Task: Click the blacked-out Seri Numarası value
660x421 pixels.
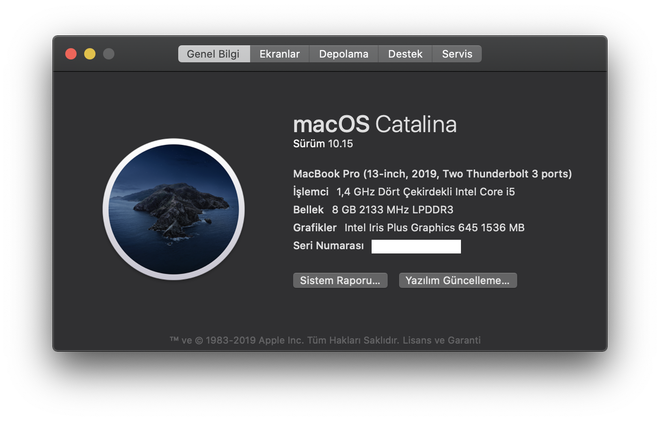Action: (x=416, y=246)
